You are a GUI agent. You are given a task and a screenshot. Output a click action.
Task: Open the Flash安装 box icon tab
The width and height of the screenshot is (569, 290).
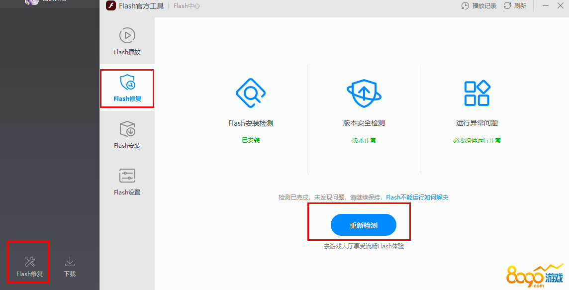127,135
